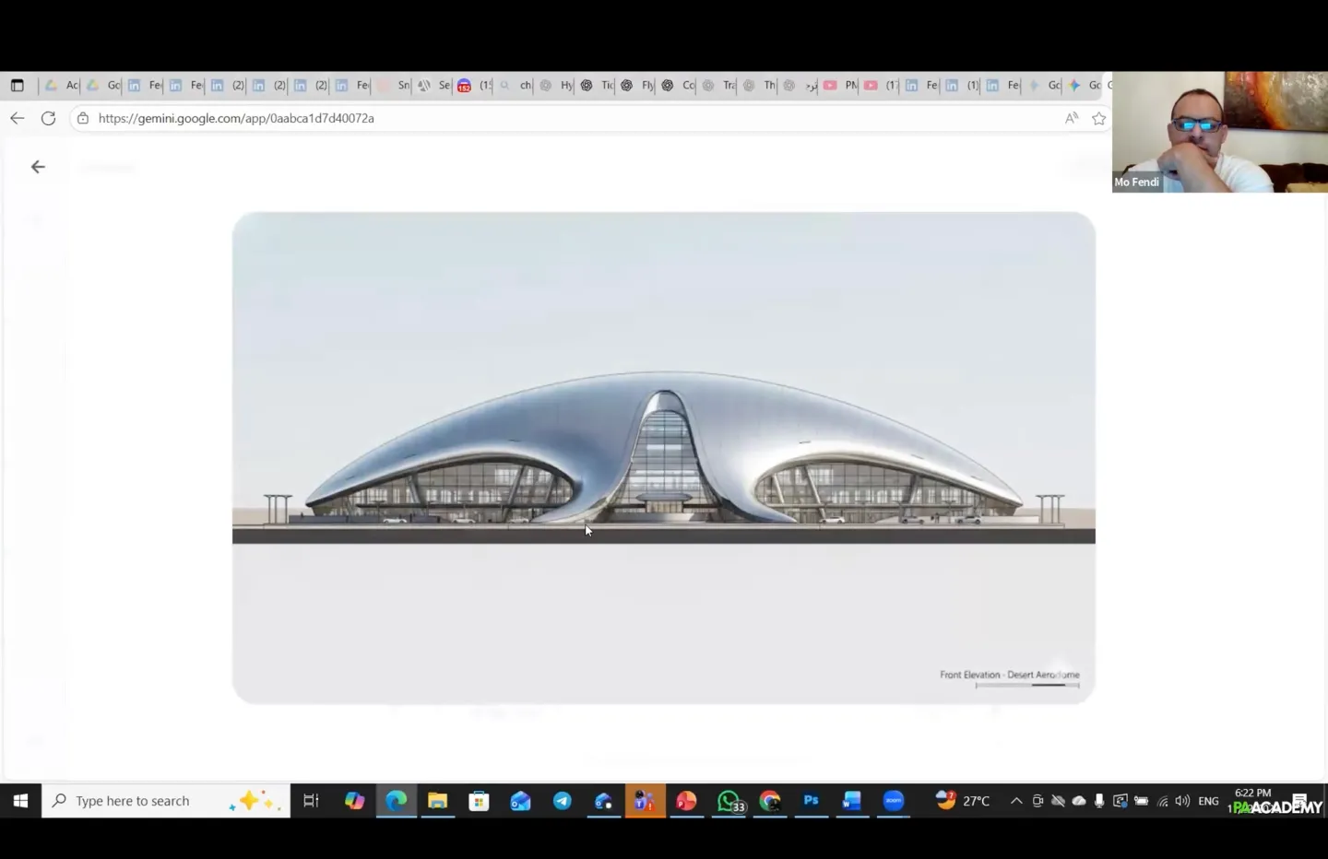Open Telegram from the taskbar

tap(562, 801)
